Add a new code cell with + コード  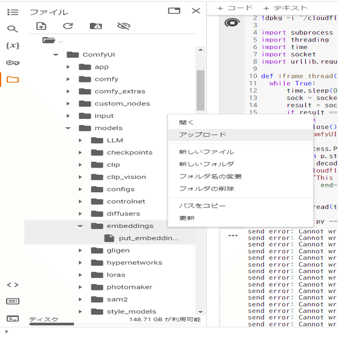point(235,8)
